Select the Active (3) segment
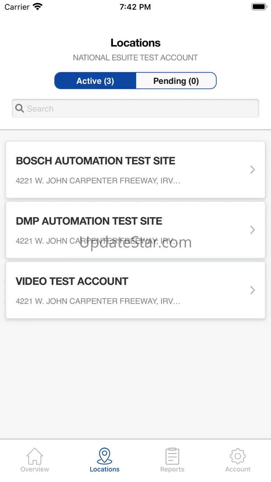The image size is (271, 482). (95, 81)
